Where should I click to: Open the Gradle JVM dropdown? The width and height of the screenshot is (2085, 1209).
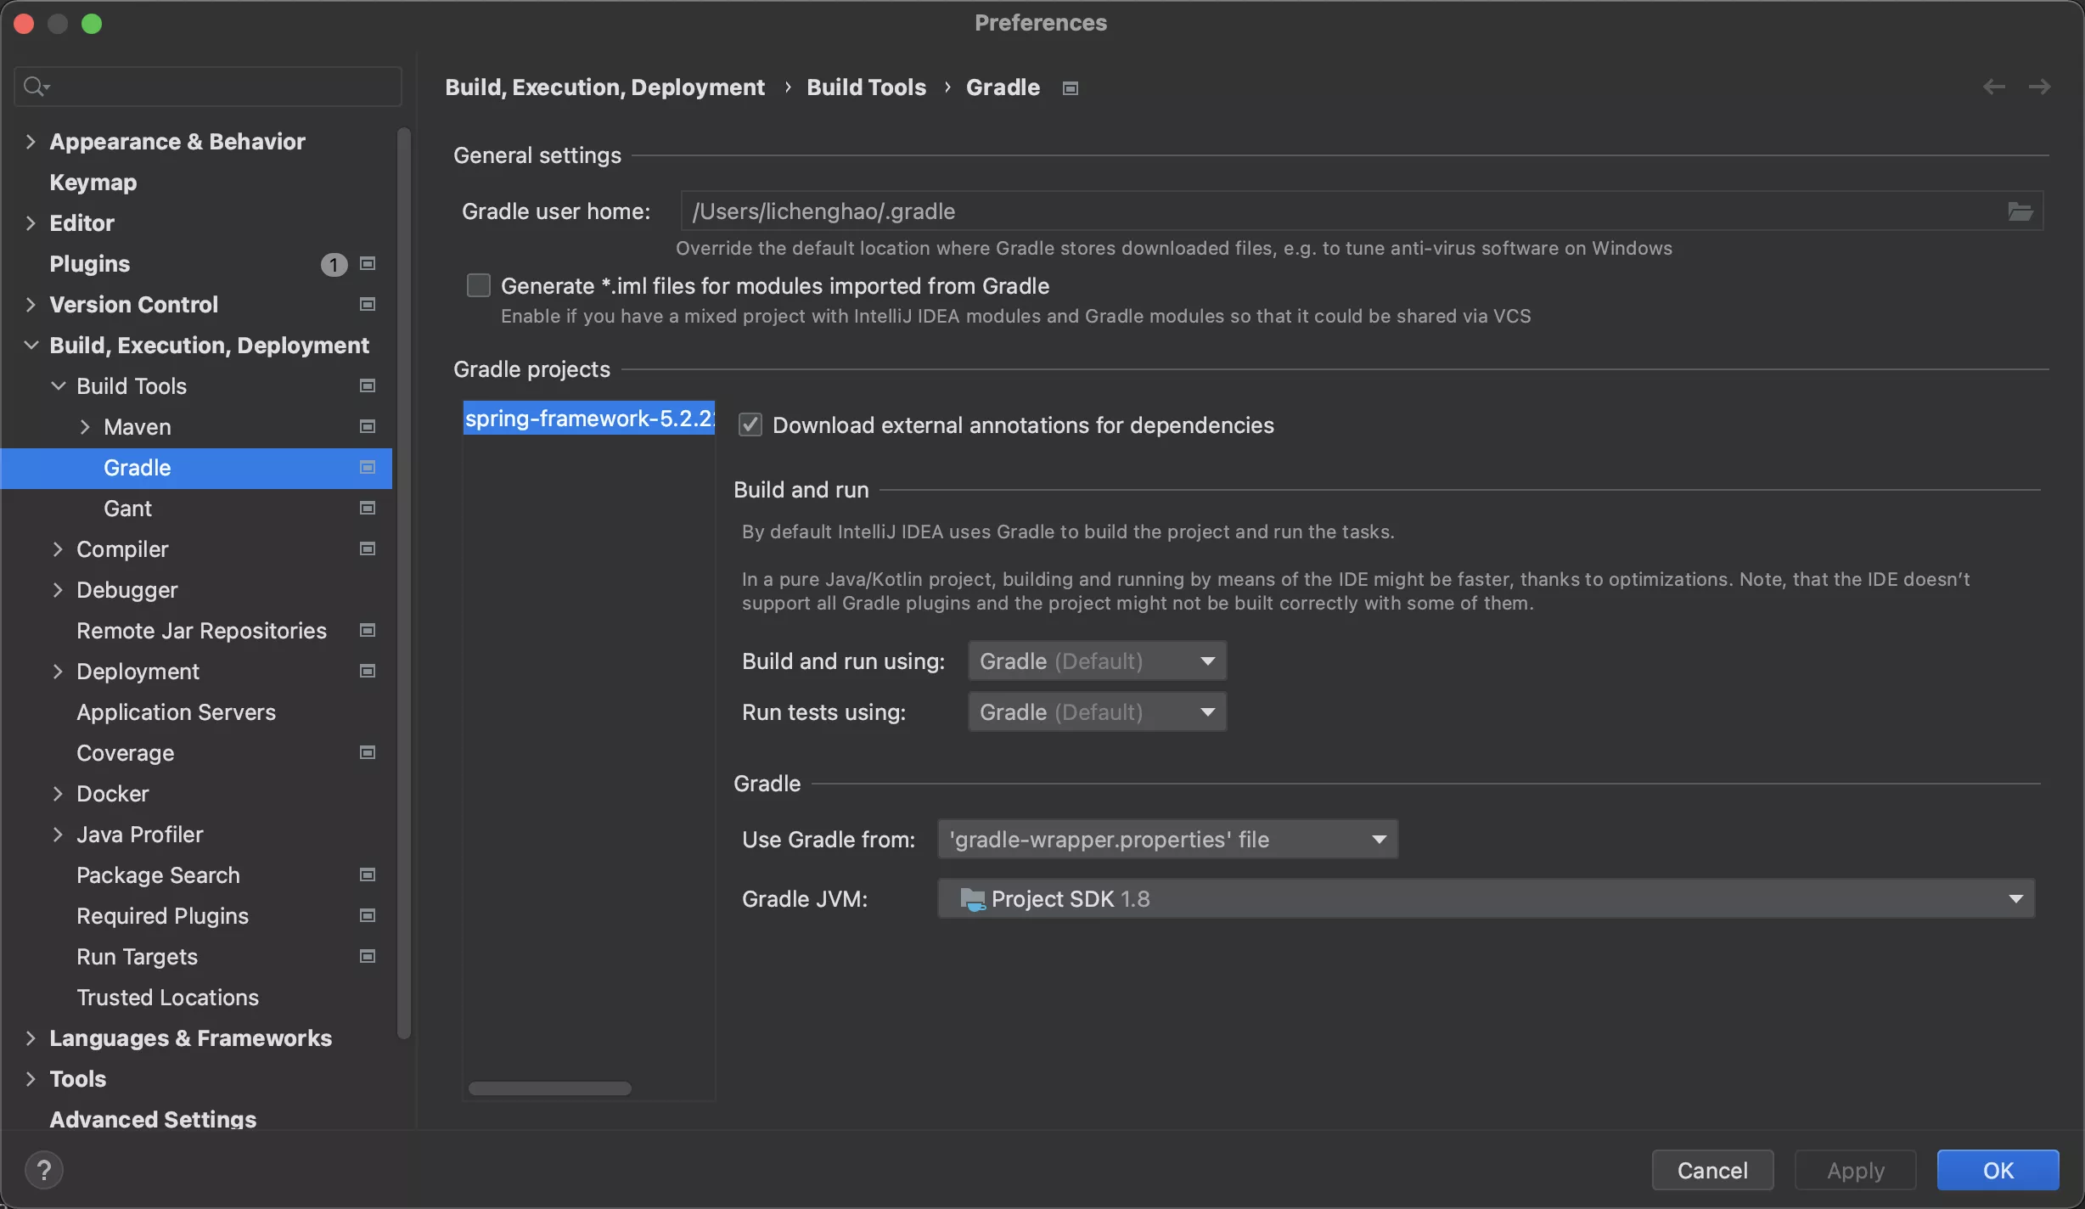point(1486,899)
